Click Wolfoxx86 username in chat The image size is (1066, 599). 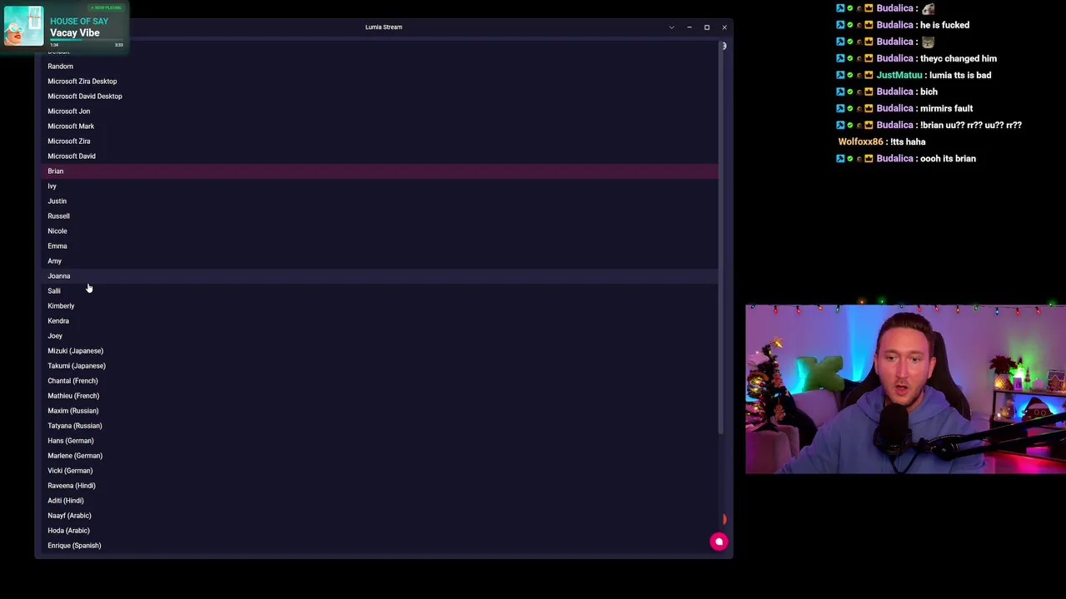coord(860,141)
